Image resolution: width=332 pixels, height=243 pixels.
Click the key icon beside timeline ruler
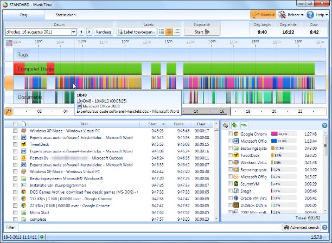coord(8,111)
